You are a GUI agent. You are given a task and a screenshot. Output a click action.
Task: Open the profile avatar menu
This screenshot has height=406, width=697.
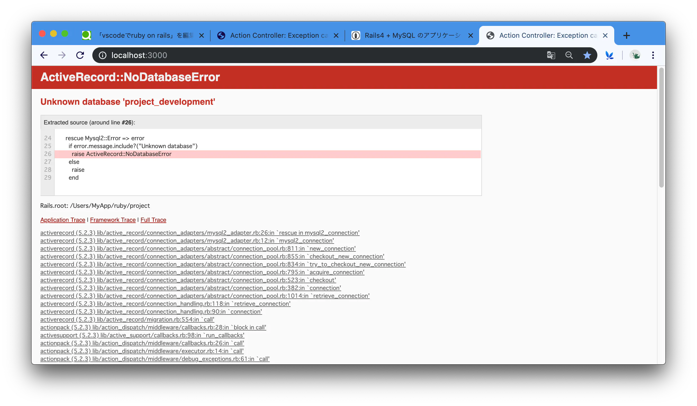pos(635,55)
